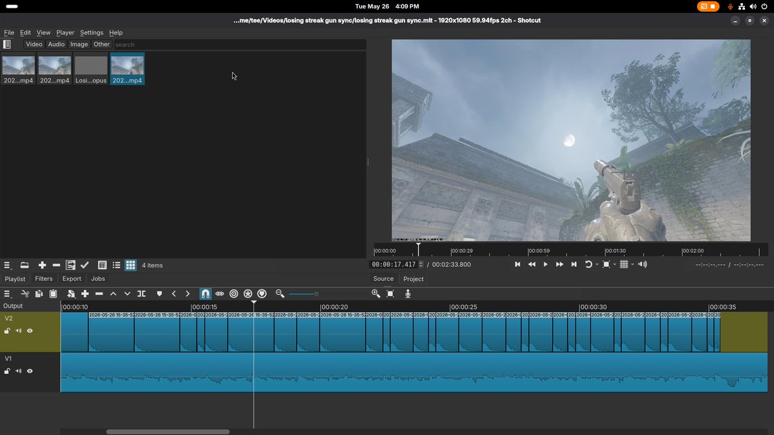Click the timeline Append clip plus icon
This screenshot has width=774, height=435.
pos(84,294)
